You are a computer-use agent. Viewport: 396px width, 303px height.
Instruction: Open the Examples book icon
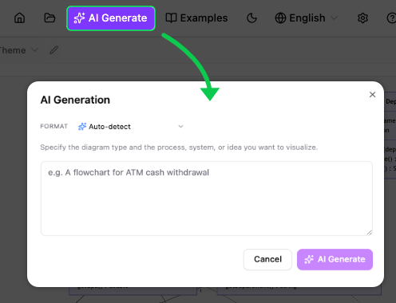pos(171,18)
